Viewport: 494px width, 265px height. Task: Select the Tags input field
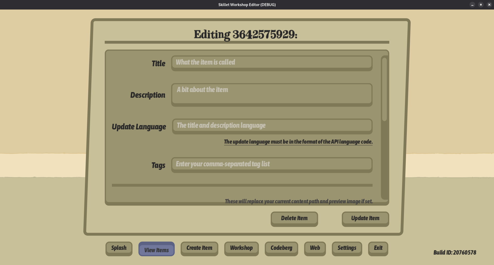coord(271,164)
